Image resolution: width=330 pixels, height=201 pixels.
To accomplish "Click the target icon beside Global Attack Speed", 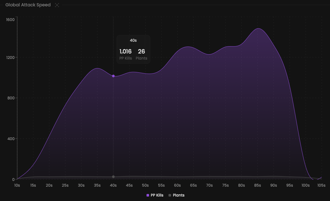I will click(56, 5).
